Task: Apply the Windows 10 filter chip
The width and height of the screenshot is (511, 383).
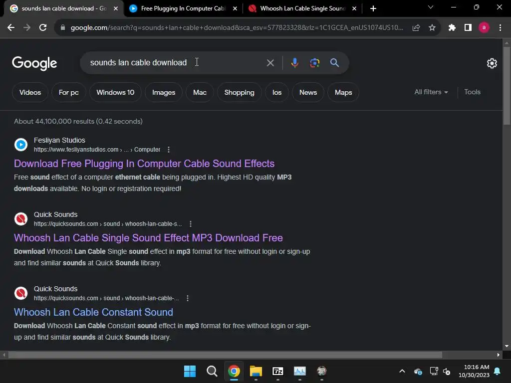Action: (115, 92)
